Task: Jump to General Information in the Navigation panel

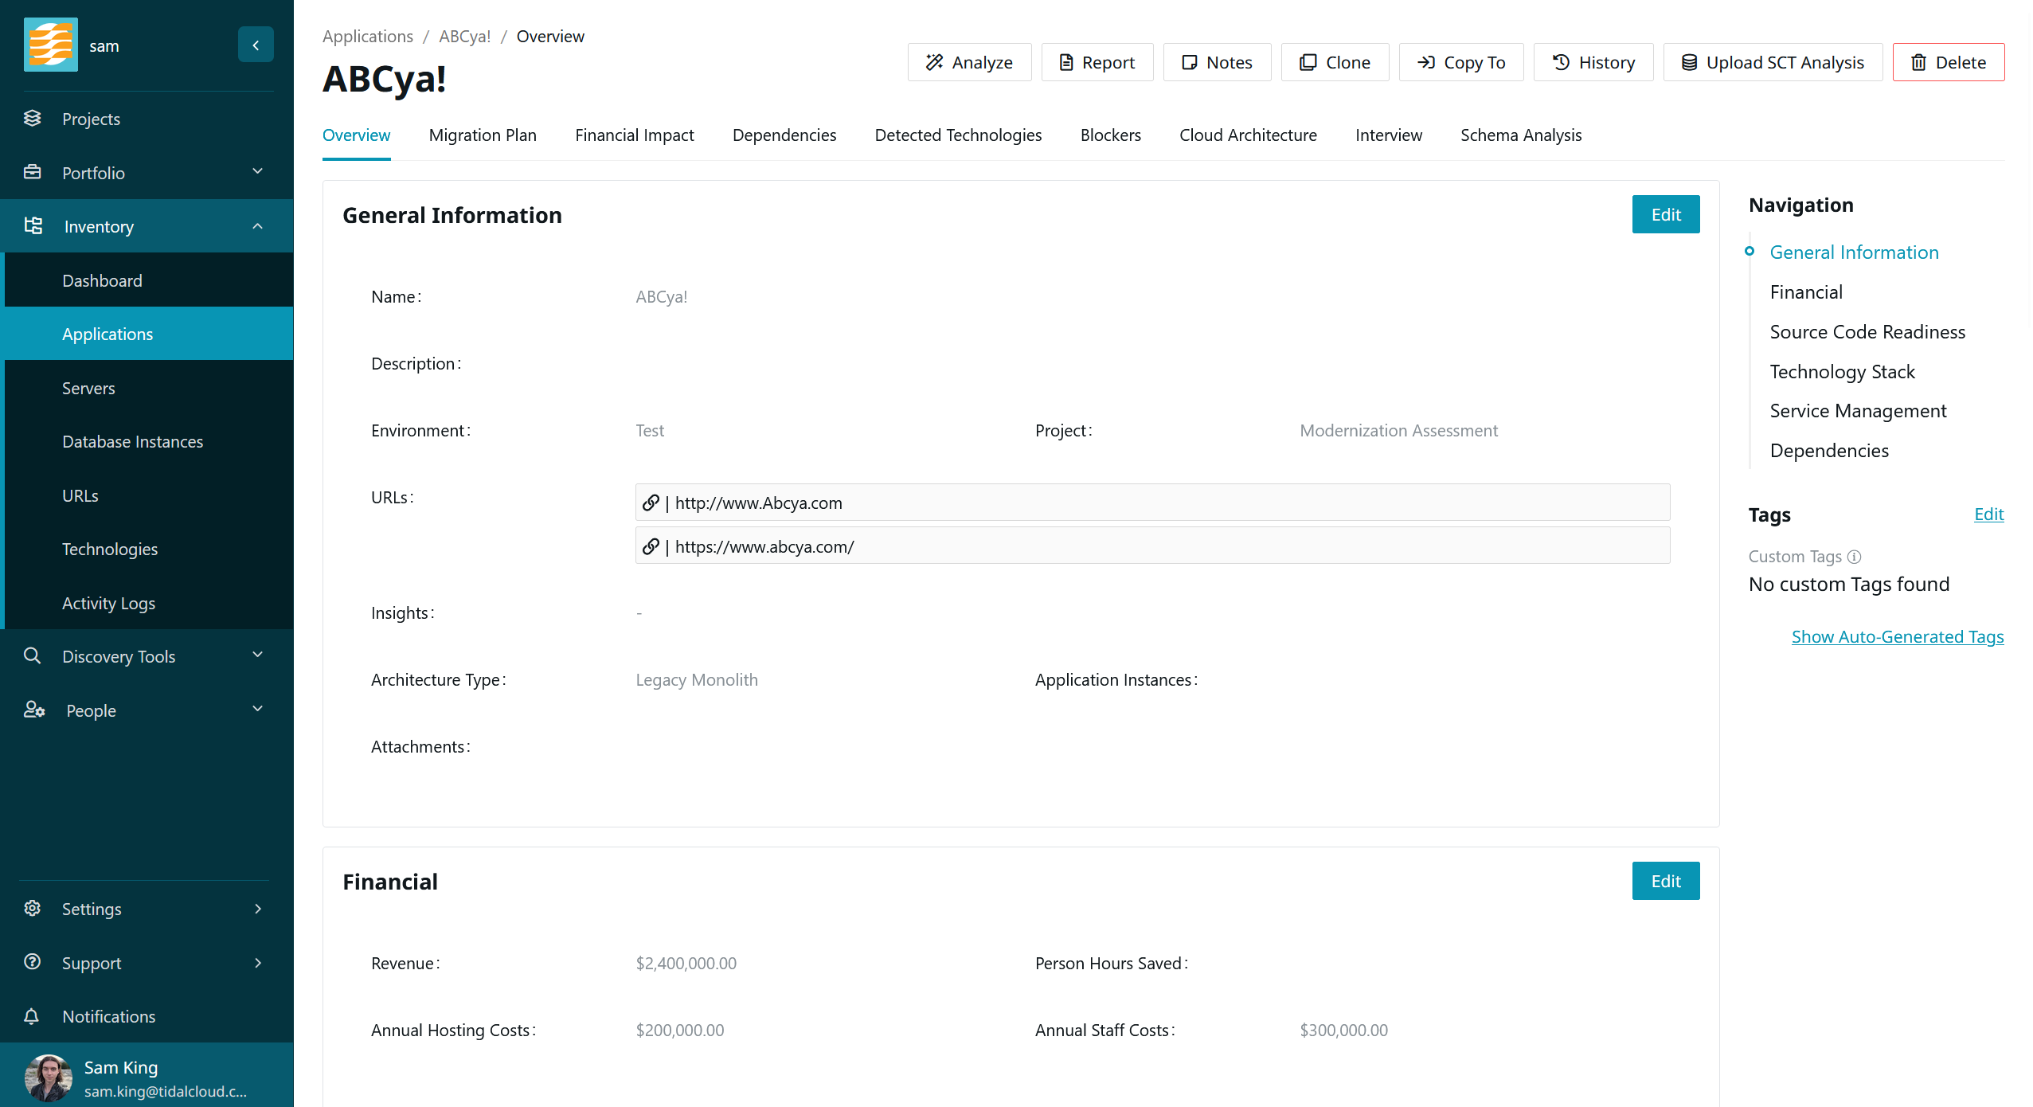Action: pyautogui.click(x=1854, y=252)
